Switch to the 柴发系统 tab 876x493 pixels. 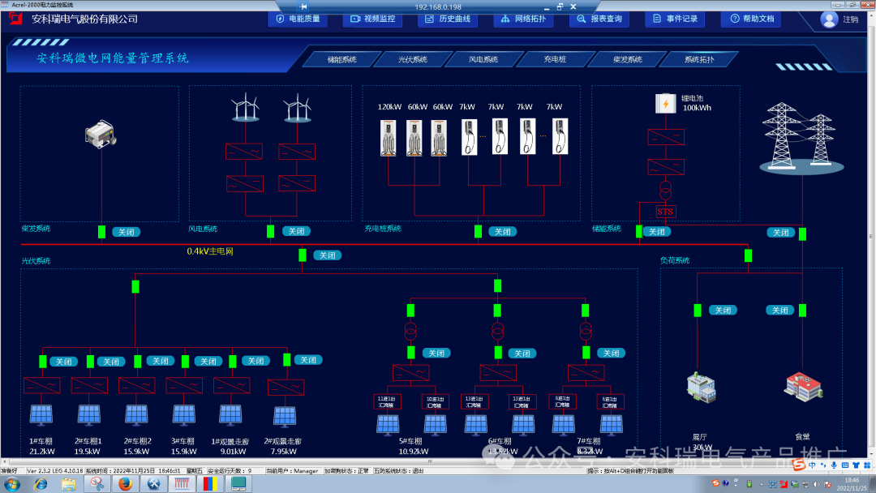(627, 59)
